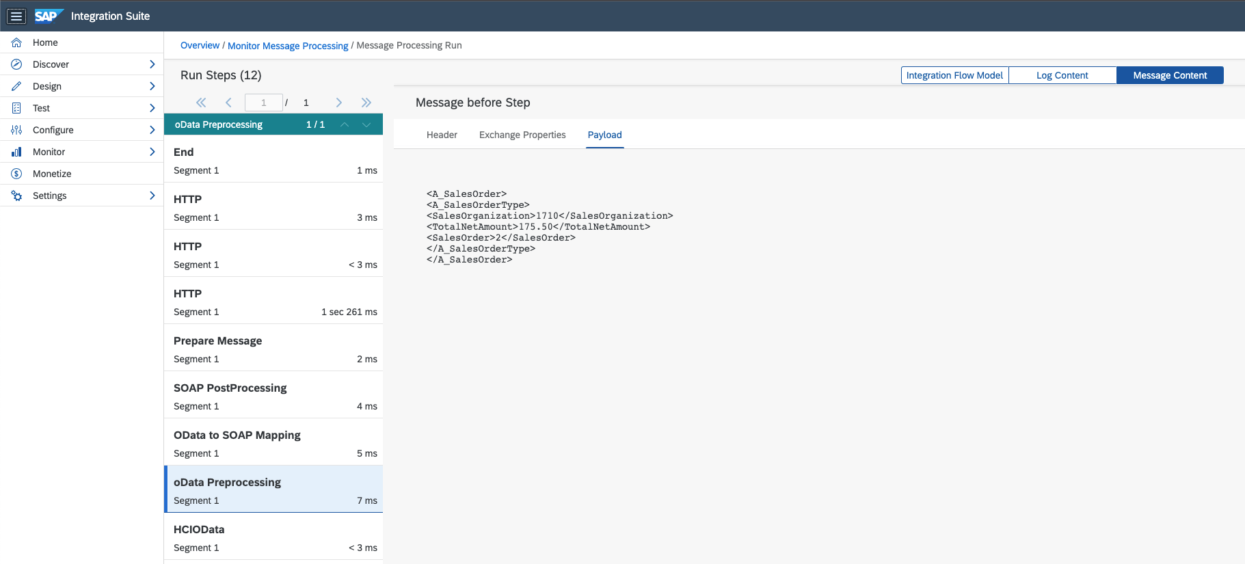Expand the Settings menu chevron
Viewport: 1245px width, 564px height.
tap(152, 196)
